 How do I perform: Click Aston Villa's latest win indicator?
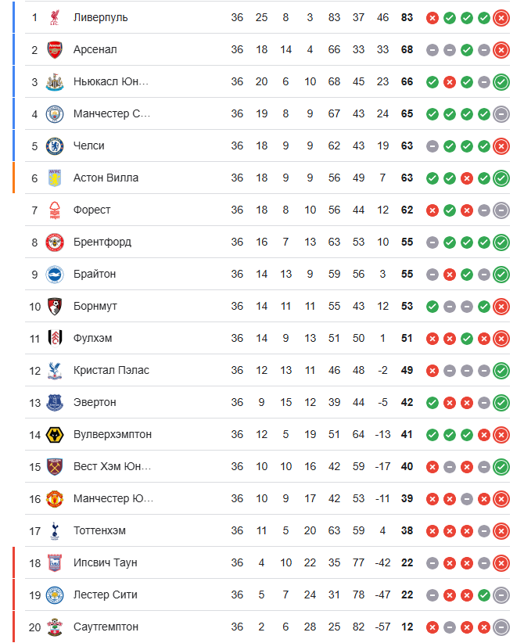click(x=501, y=178)
